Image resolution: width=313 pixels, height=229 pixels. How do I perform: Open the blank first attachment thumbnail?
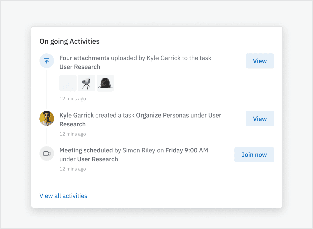[68, 83]
